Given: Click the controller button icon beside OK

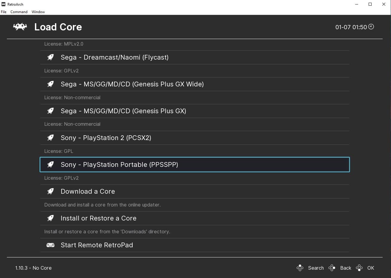Looking at the screenshot, I should [359, 268].
